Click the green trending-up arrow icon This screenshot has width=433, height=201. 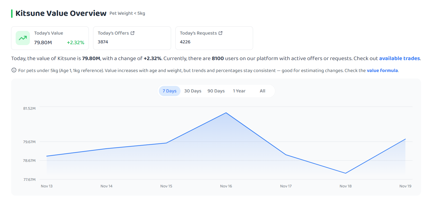click(x=23, y=38)
